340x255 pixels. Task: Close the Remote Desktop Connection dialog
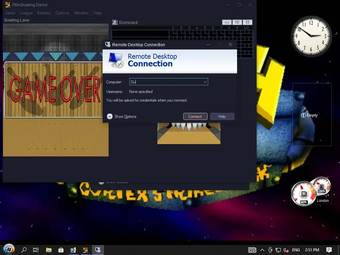tap(230, 44)
